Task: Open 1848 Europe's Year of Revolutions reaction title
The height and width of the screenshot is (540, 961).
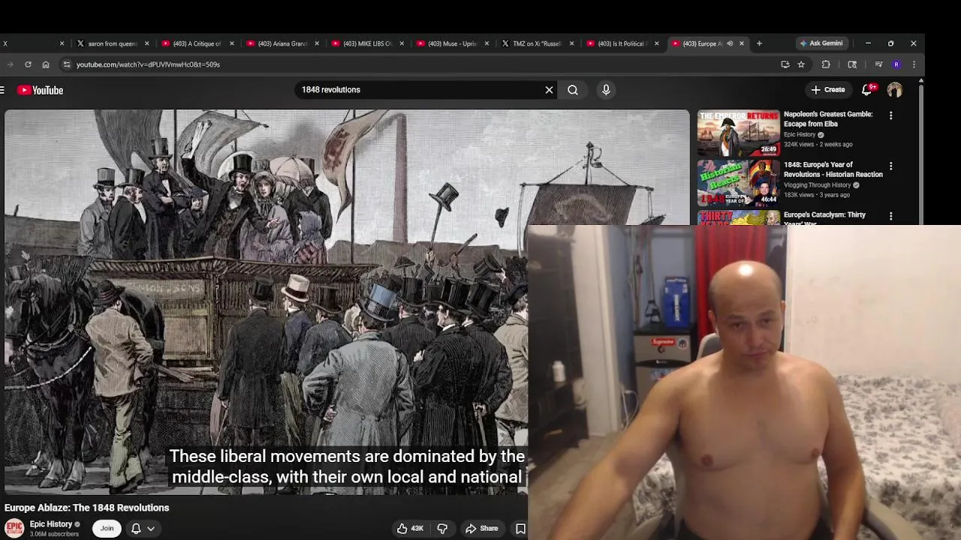Action: click(833, 169)
